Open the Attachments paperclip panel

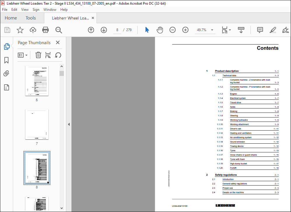(6, 74)
